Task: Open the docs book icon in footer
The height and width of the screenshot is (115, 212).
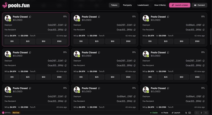Action: [x=190, y=113]
